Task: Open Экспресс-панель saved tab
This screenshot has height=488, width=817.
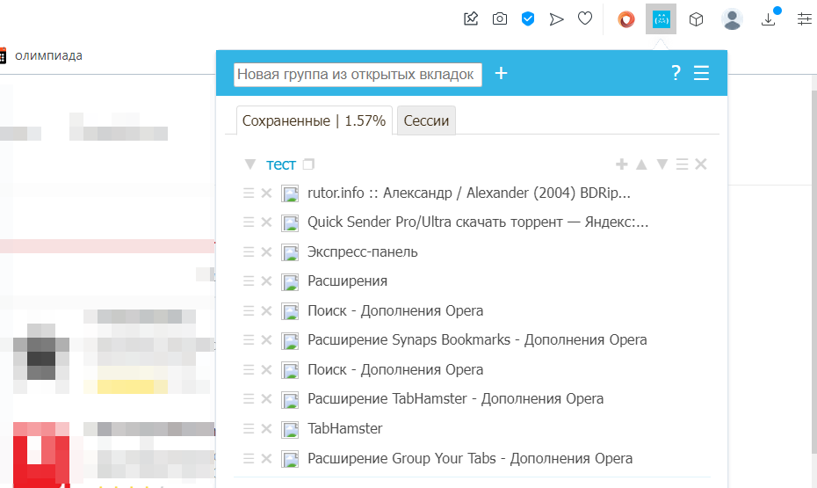Action: pyautogui.click(x=363, y=251)
